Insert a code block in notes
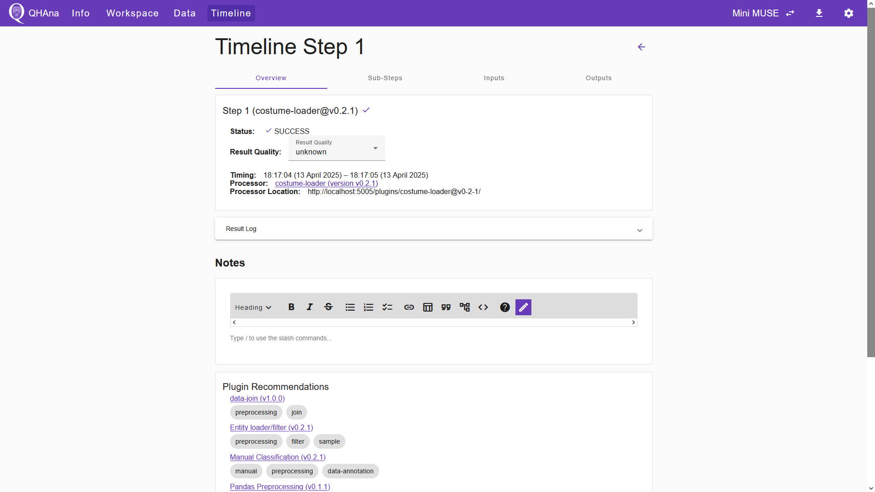Viewport: 875px width, 492px height. coord(483,307)
